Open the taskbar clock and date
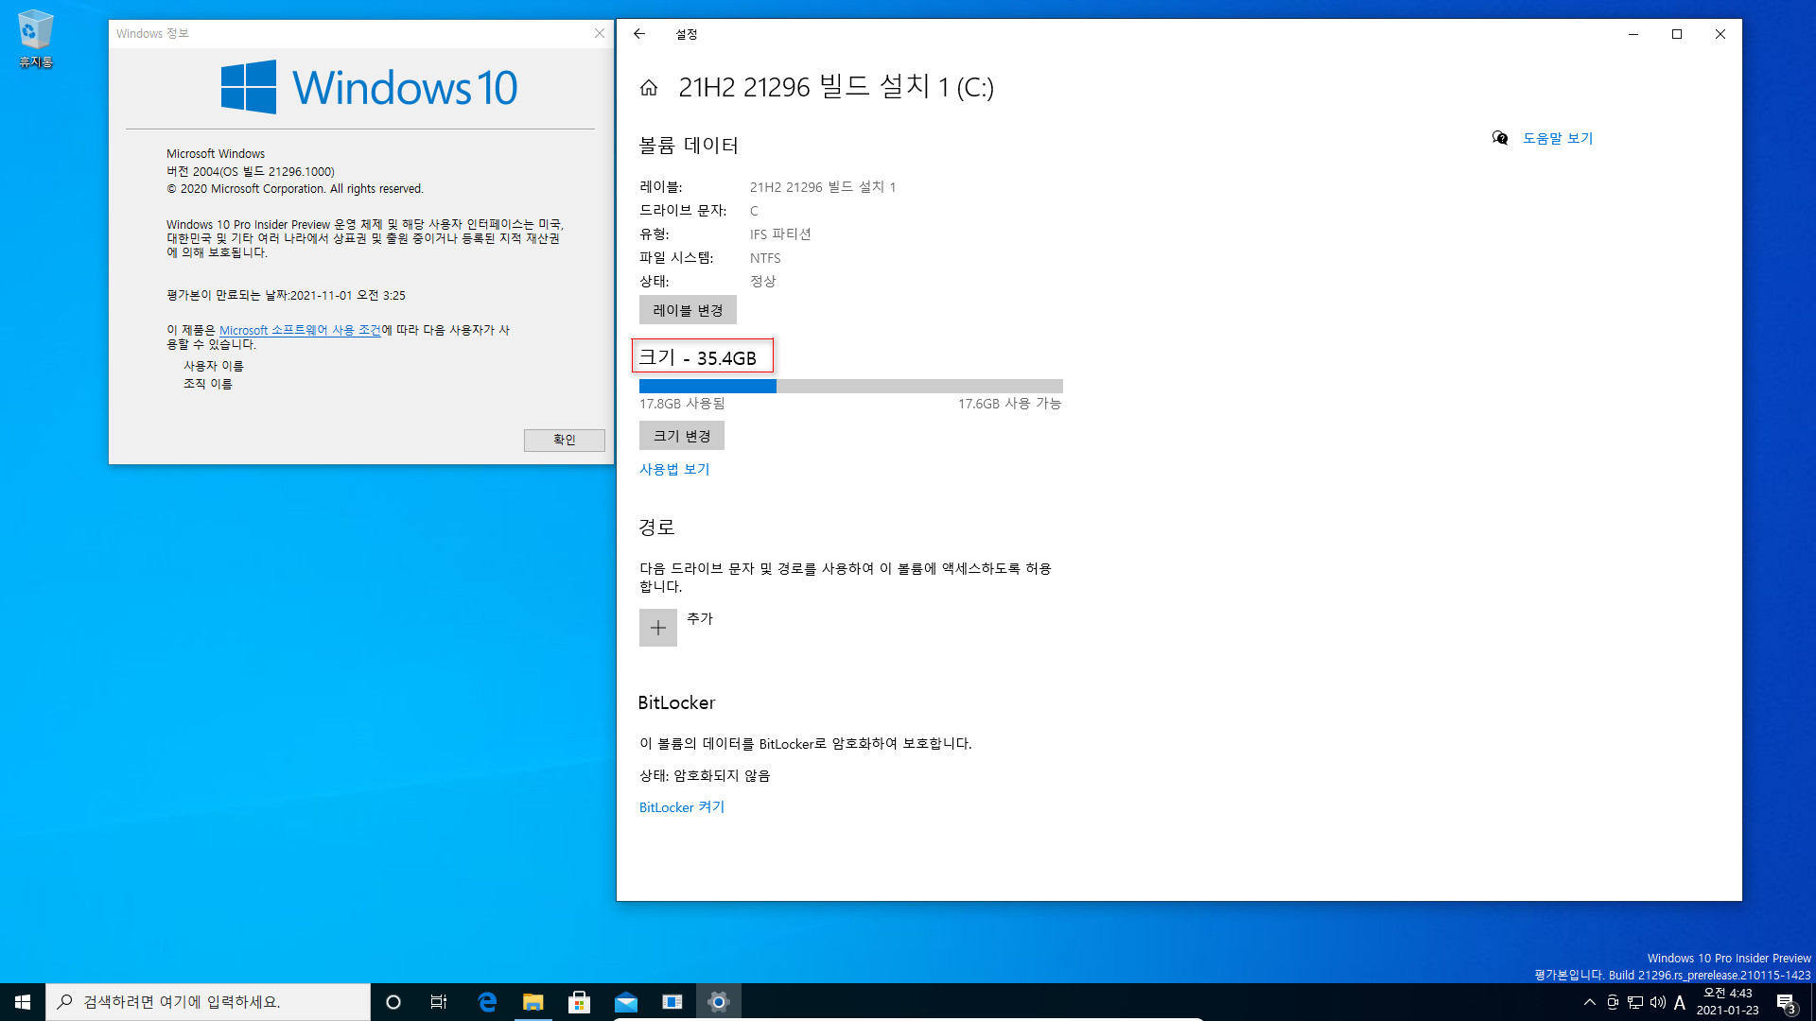Viewport: 1816px width, 1021px height. pos(1728,1002)
